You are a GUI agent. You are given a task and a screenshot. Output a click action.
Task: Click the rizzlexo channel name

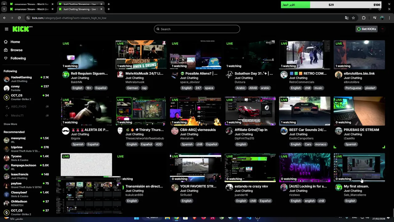coord(294,195)
